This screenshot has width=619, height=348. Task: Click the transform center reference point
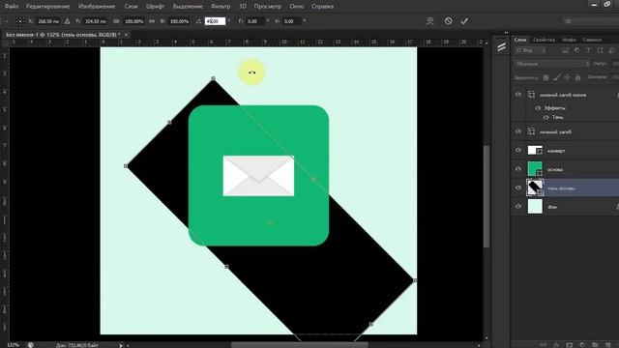coord(270,223)
